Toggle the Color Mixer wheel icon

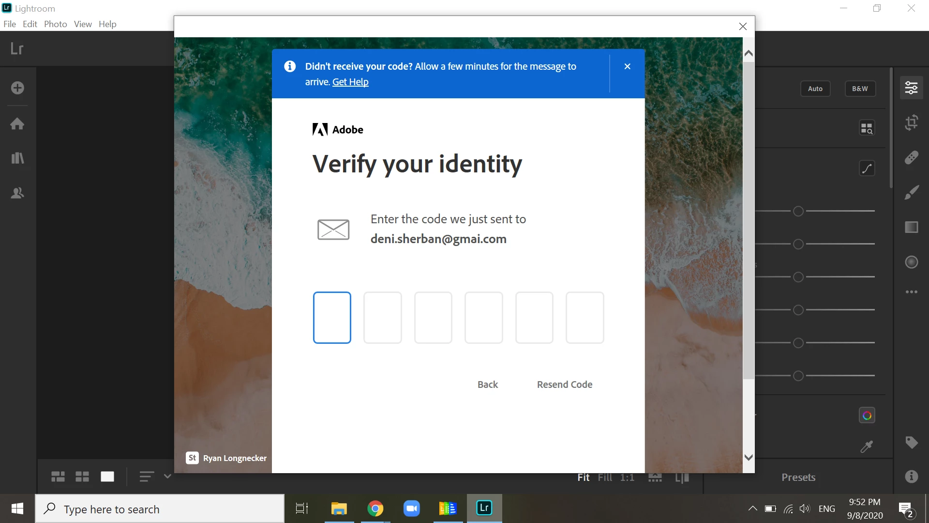(867, 415)
